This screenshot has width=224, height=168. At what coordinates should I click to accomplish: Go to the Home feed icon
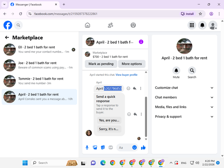[87, 25]
